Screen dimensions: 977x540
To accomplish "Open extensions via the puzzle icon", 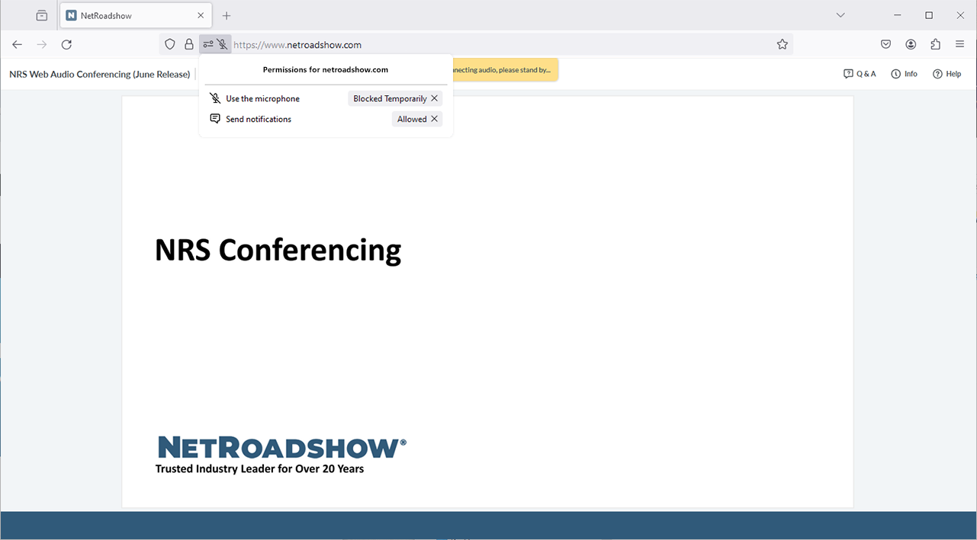I will pyautogui.click(x=935, y=44).
